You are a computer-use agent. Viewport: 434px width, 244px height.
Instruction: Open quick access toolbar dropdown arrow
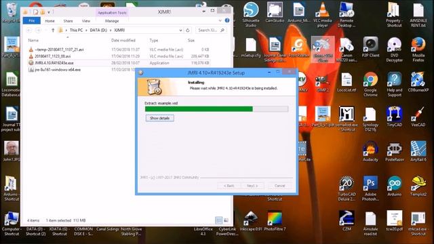click(x=49, y=12)
